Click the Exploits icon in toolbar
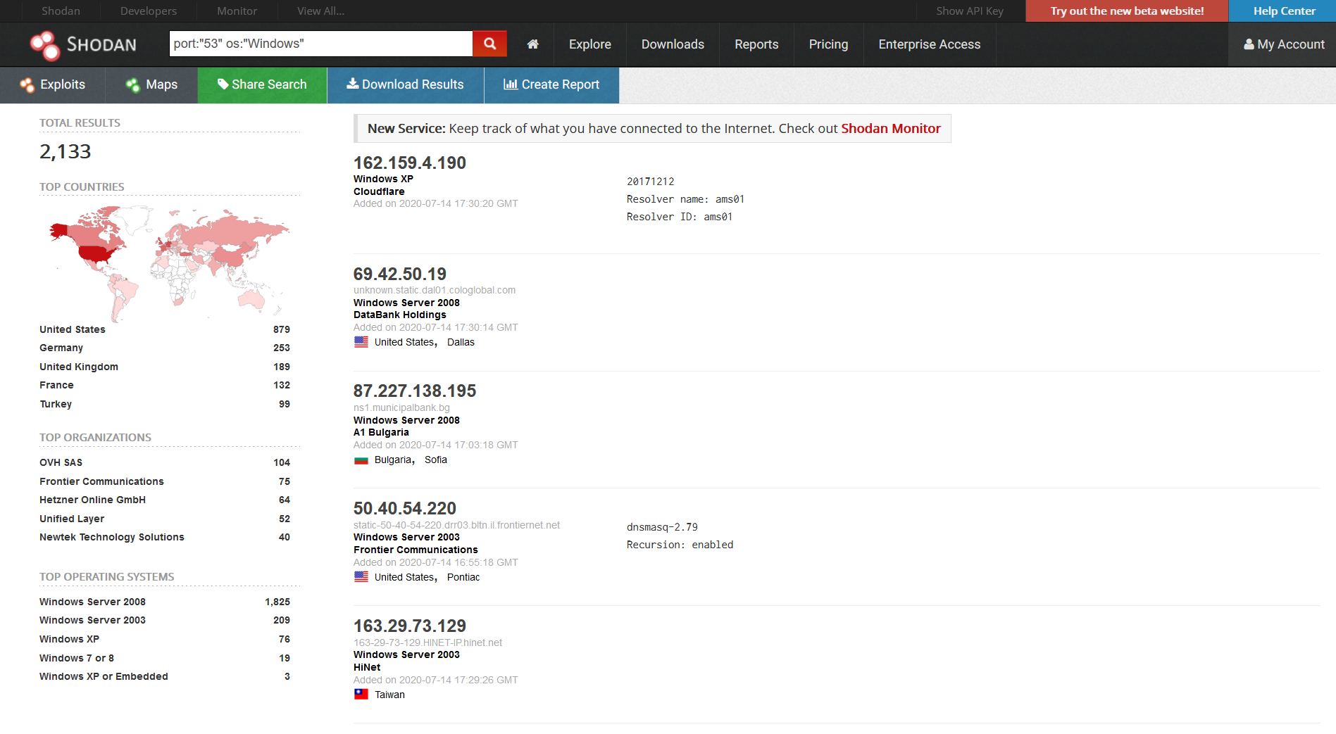 coord(27,85)
